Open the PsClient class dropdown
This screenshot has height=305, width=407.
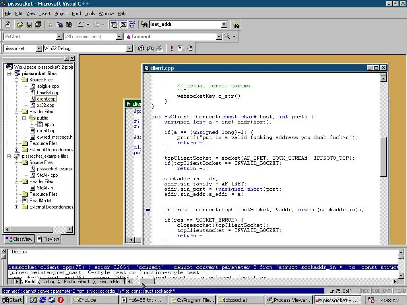coord(59,37)
